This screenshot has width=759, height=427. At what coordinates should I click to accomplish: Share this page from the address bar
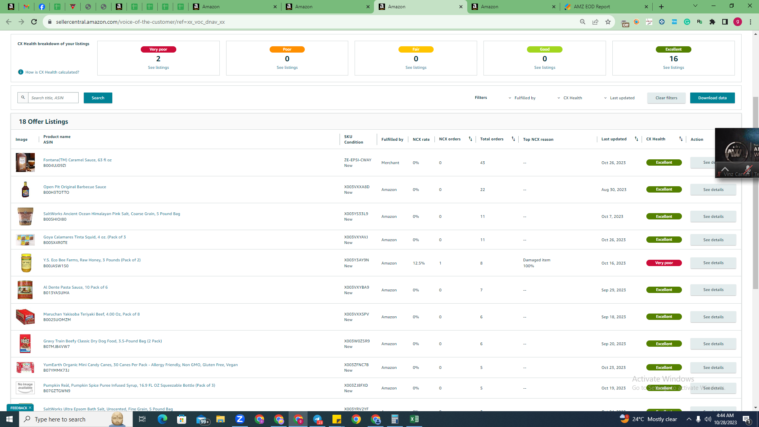click(x=595, y=22)
